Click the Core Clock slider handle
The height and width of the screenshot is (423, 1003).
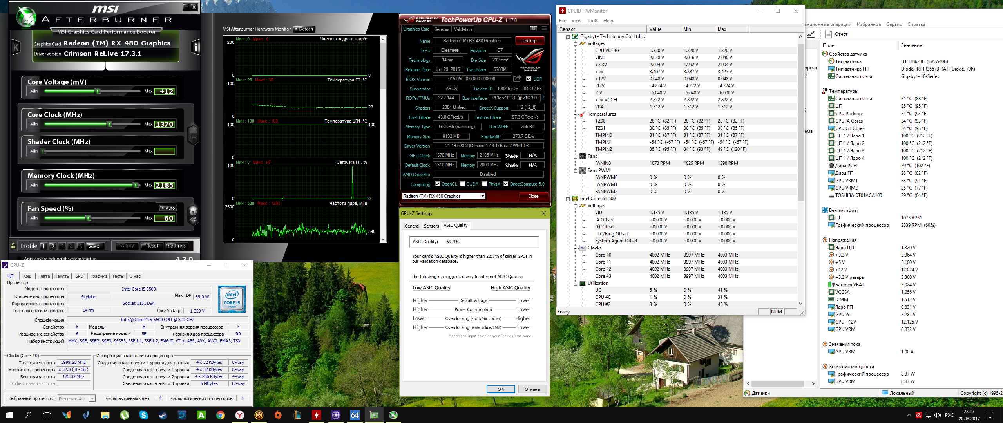pos(110,124)
